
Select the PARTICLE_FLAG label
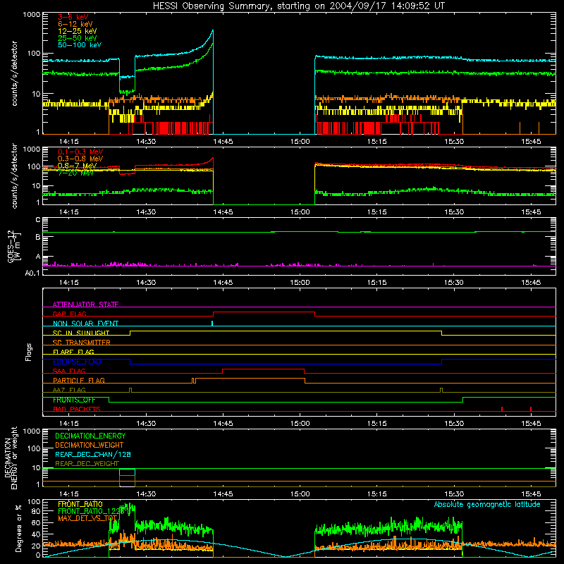coord(79,380)
